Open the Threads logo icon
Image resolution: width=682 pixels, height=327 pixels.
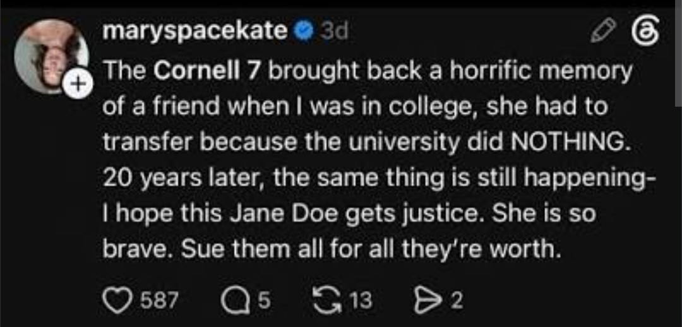[x=647, y=32]
